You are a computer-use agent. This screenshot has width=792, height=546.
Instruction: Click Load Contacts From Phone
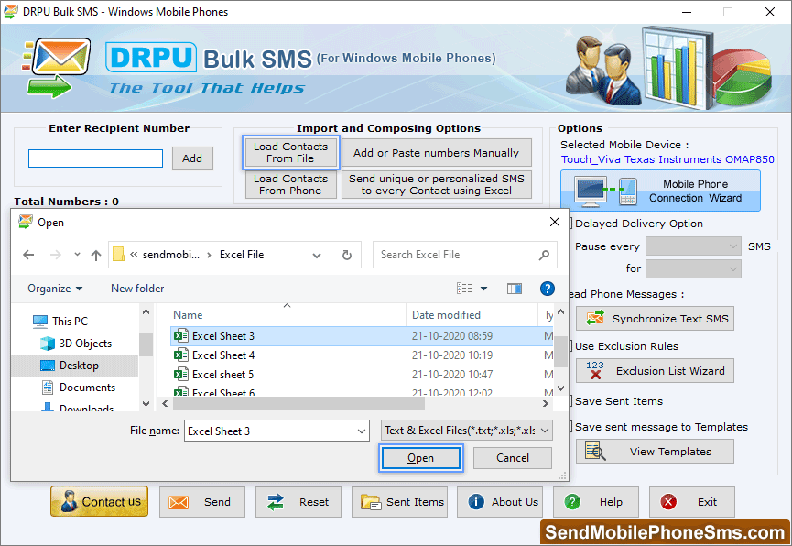pyautogui.click(x=290, y=184)
